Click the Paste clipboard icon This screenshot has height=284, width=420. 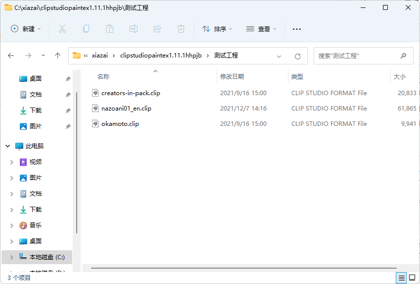[110, 29]
